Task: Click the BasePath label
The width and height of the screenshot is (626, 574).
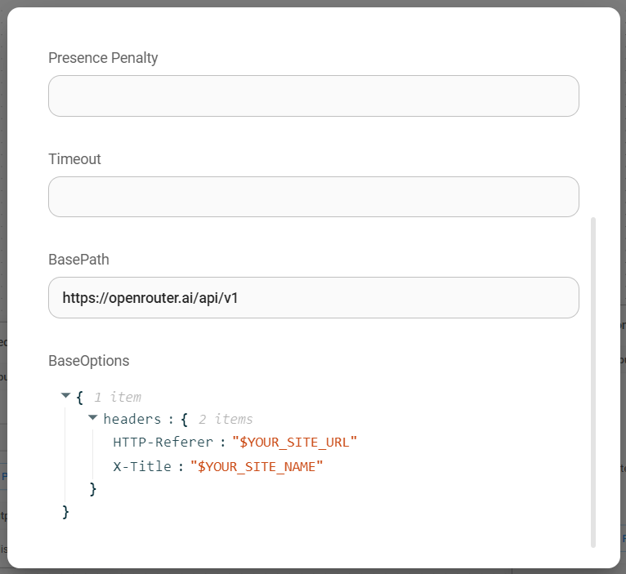Action: (78, 260)
